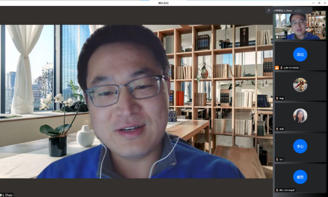Restore down the Tencent Meeting window
The image size is (328, 197).
click(x=319, y=3)
